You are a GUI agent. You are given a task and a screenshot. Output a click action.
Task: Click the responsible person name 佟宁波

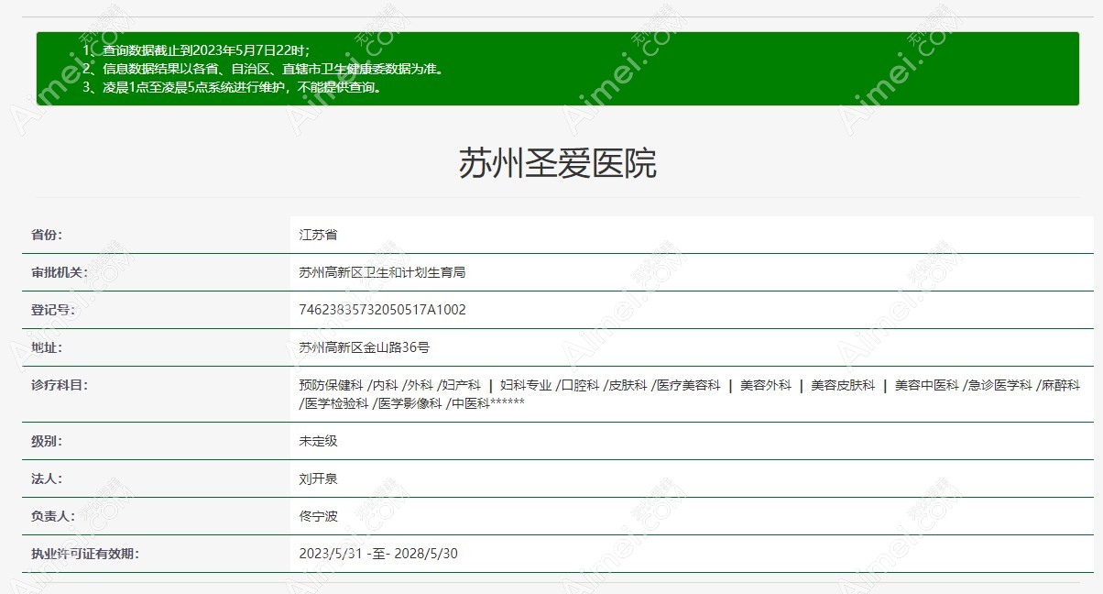click(318, 516)
